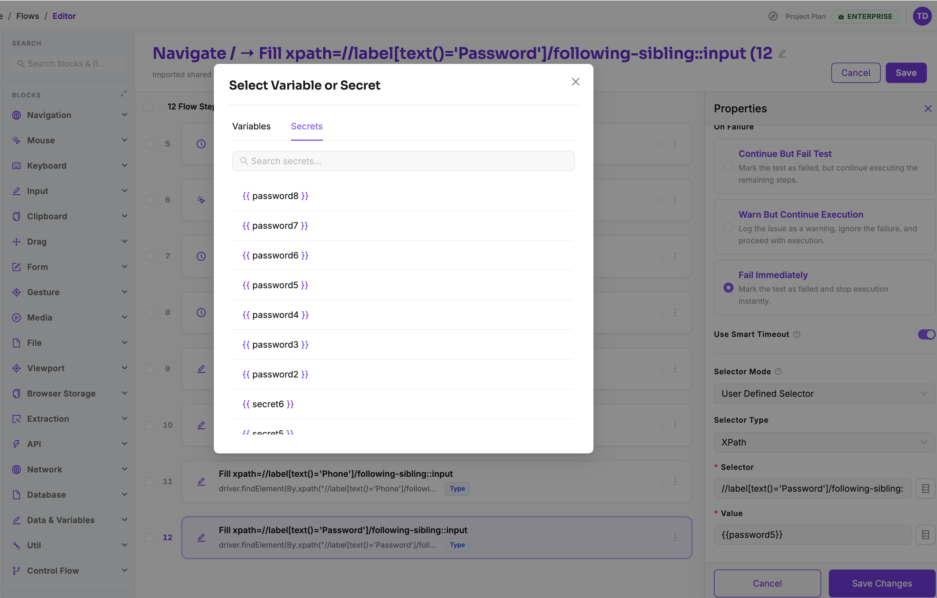Check the checkbox for step 11
The height and width of the screenshot is (598, 937).
(149, 481)
